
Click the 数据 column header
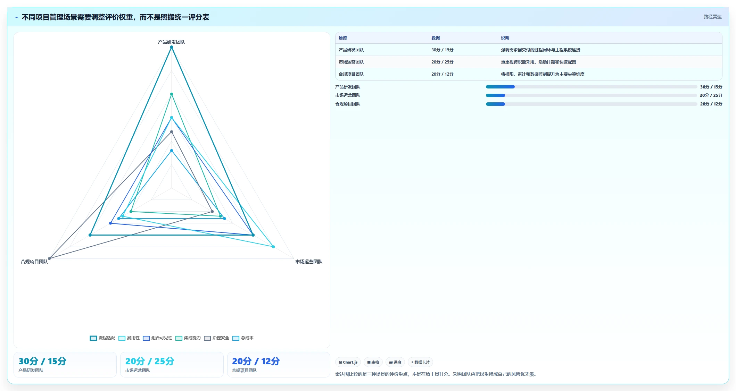(x=436, y=38)
